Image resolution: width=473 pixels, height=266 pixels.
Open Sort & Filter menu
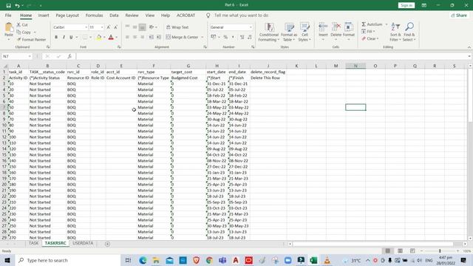tap(395, 32)
